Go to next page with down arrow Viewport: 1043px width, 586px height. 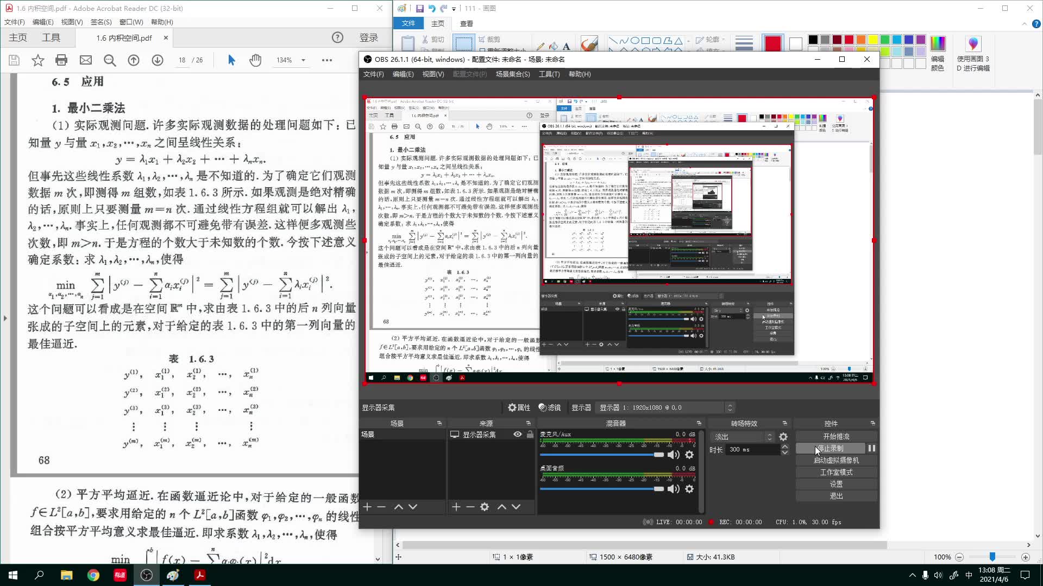coord(158,60)
